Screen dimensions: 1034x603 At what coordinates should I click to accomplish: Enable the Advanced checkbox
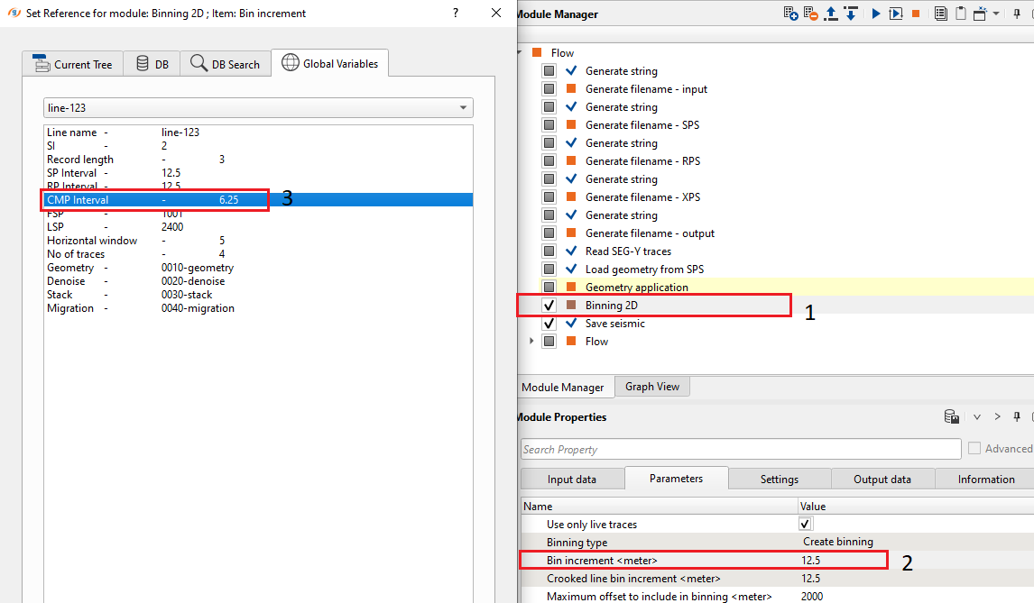(x=974, y=449)
